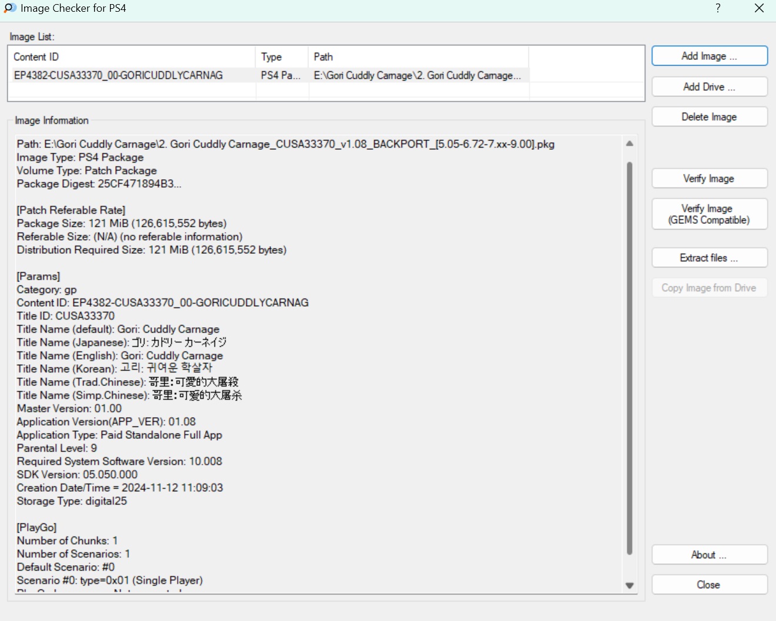Close the Image Checker window
The width and height of the screenshot is (776, 621).
click(x=759, y=8)
